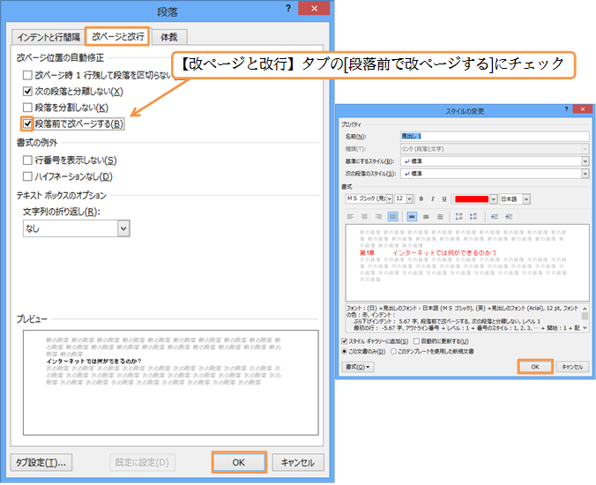
Task: Close the 段落 dialog
Action: tap(314, 8)
